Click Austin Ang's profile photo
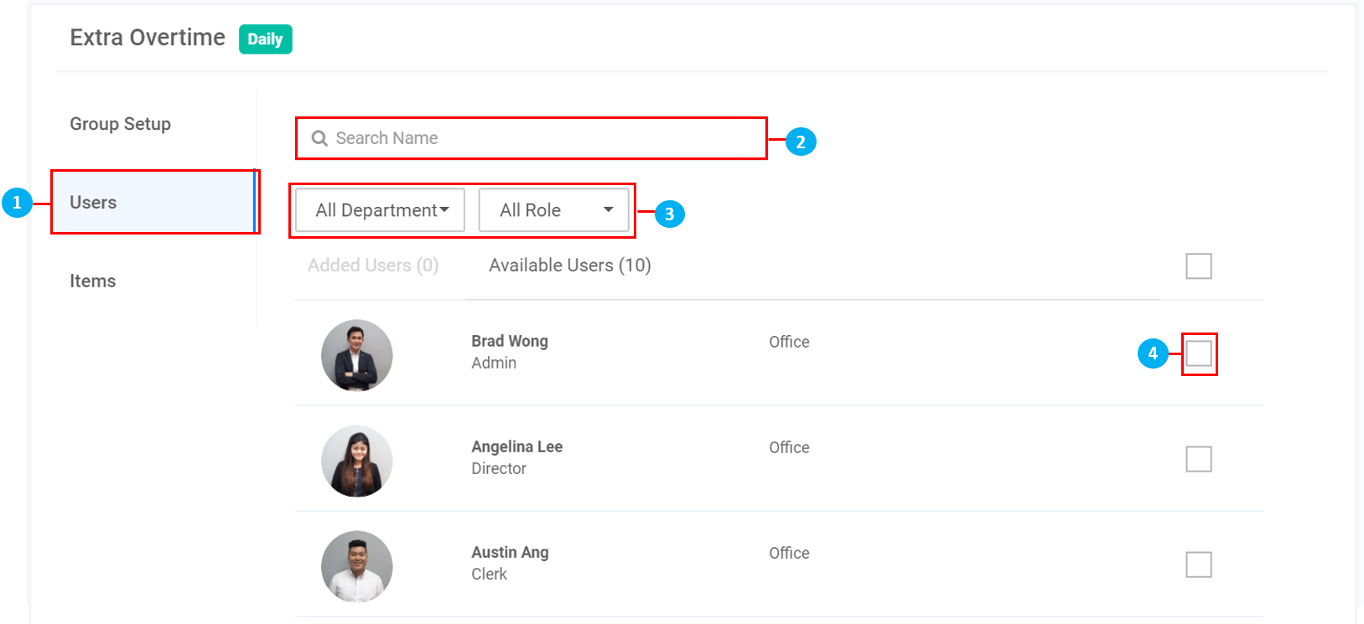 click(356, 566)
